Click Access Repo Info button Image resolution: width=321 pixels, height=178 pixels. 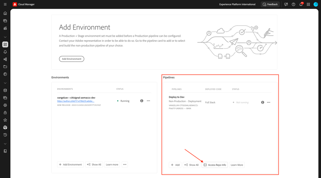pos(215,165)
